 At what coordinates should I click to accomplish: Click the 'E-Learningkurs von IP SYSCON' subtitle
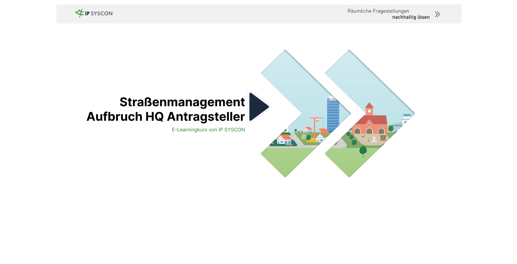(x=208, y=130)
